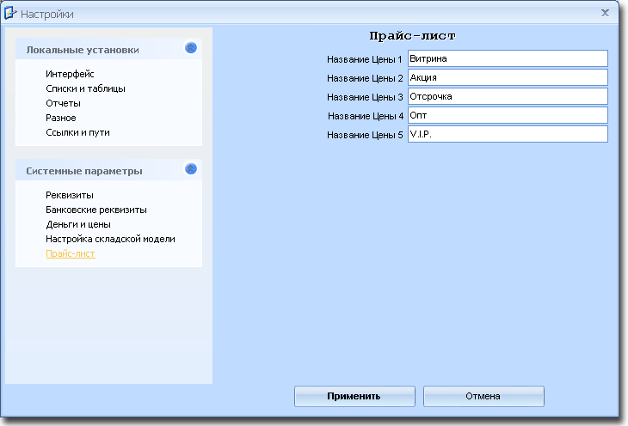
Task: Go to the Отчеты settings page
Action: coord(63,103)
